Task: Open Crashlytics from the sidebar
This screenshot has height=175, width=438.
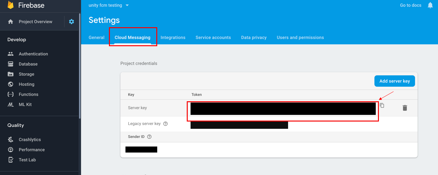Action: [x=30, y=140]
